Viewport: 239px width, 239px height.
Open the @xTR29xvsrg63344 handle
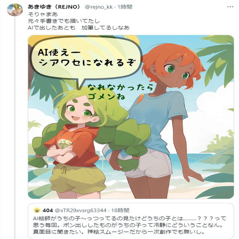click(x=80, y=210)
